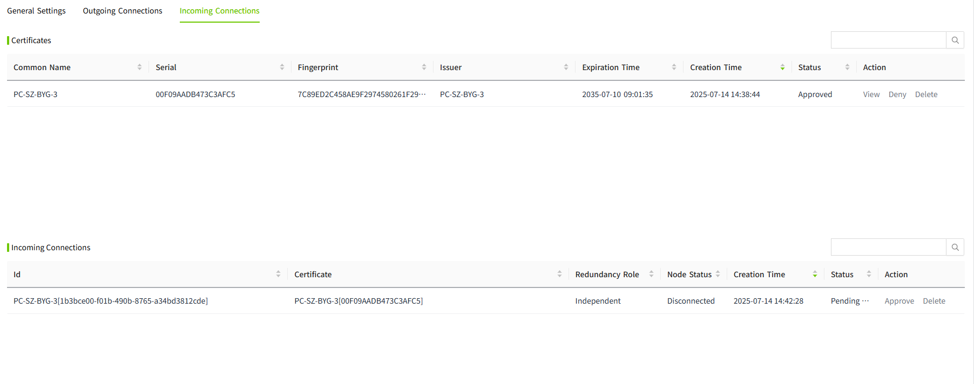974x384 pixels.
Task: View the PC-SZ-BYG-3 certificate
Action: (x=871, y=94)
